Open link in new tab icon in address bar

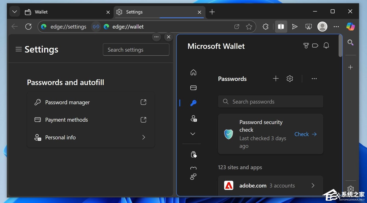point(237,27)
